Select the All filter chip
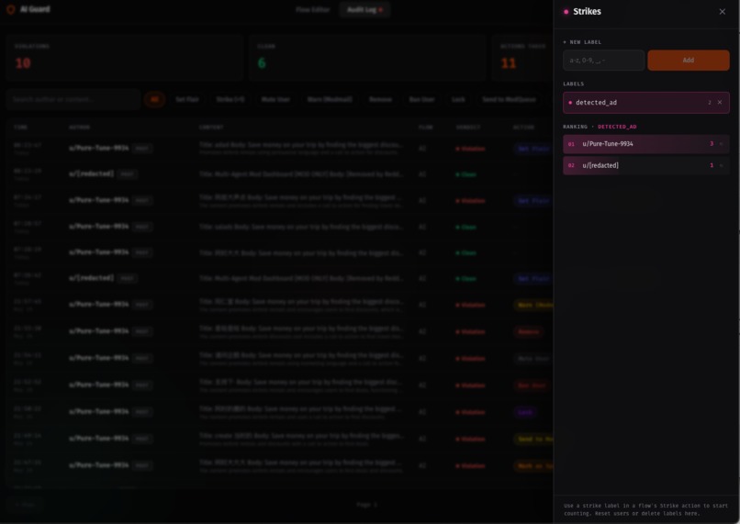740x524 pixels. (154, 99)
